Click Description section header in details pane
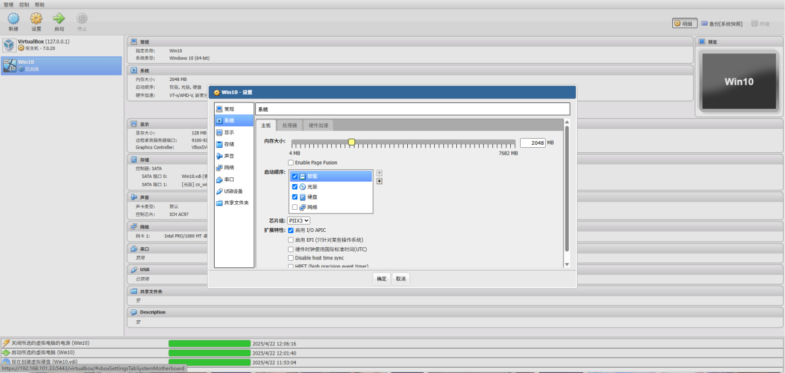Screen dimensions: 785x373 (454, 312)
